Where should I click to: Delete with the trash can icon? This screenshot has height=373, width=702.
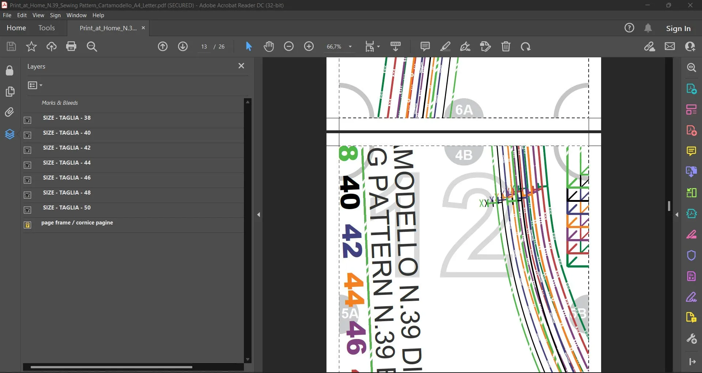506,46
